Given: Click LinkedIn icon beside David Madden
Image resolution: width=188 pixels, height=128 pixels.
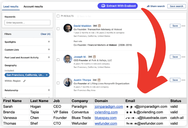Looking at the screenshot, I should 99,26.
